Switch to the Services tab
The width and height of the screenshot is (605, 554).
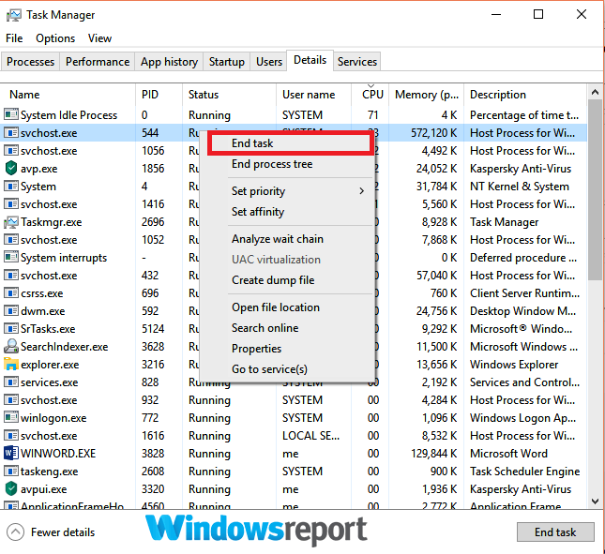pyautogui.click(x=357, y=62)
